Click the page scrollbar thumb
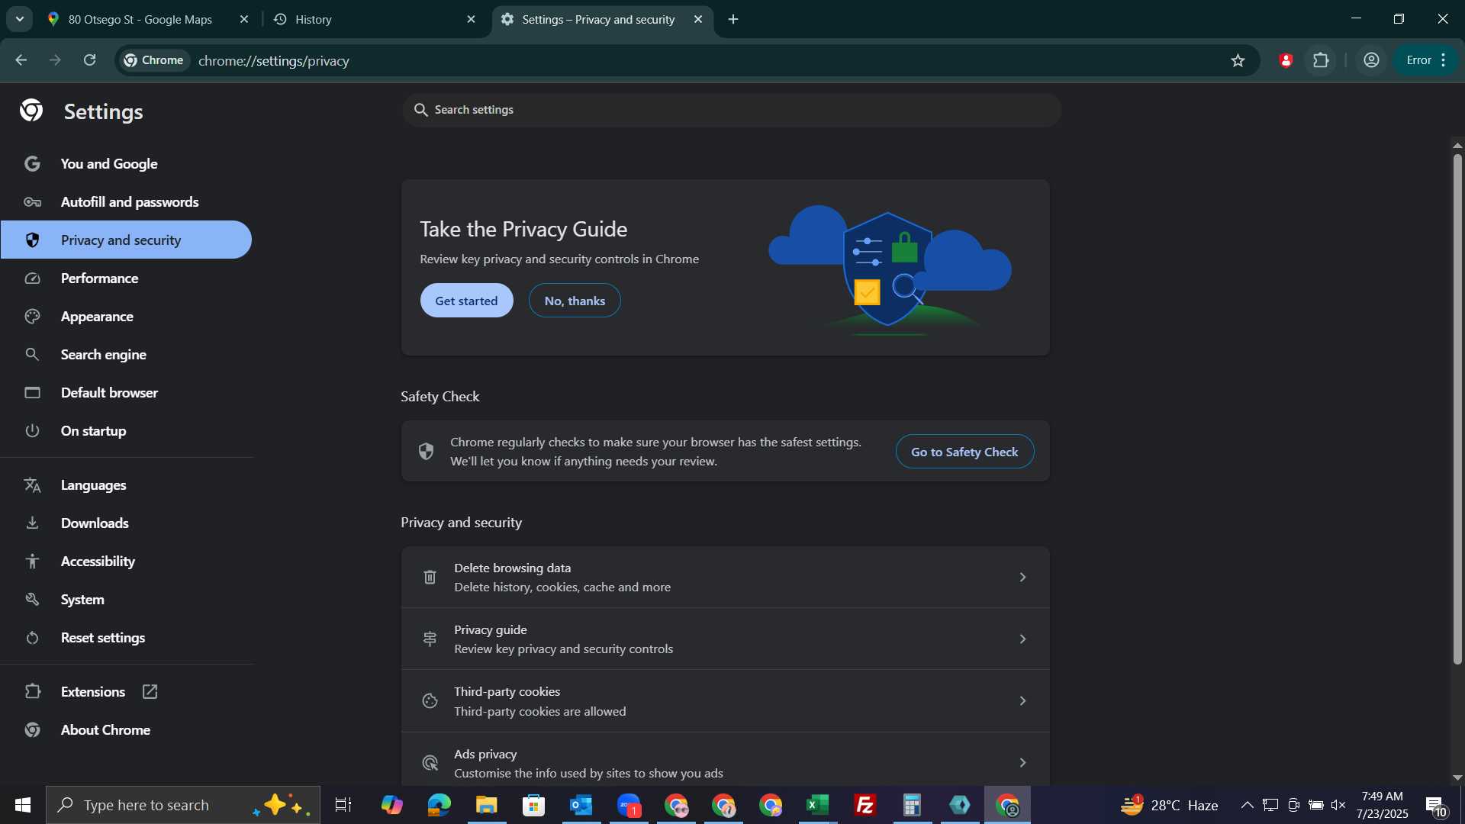 click(x=1457, y=408)
